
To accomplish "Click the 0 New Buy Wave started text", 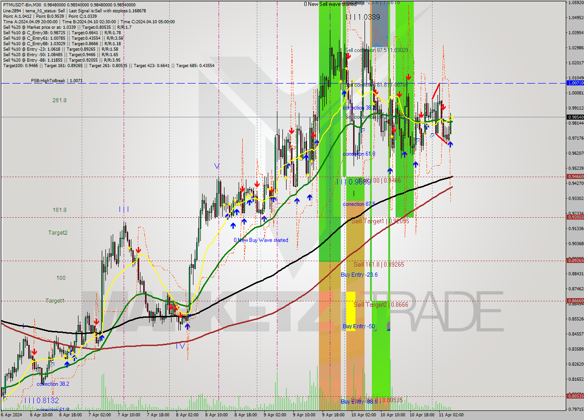I will click(x=261, y=240).
